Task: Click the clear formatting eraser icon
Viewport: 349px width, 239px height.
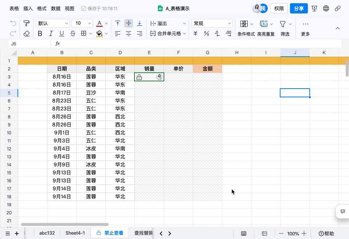Action: pos(26,33)
